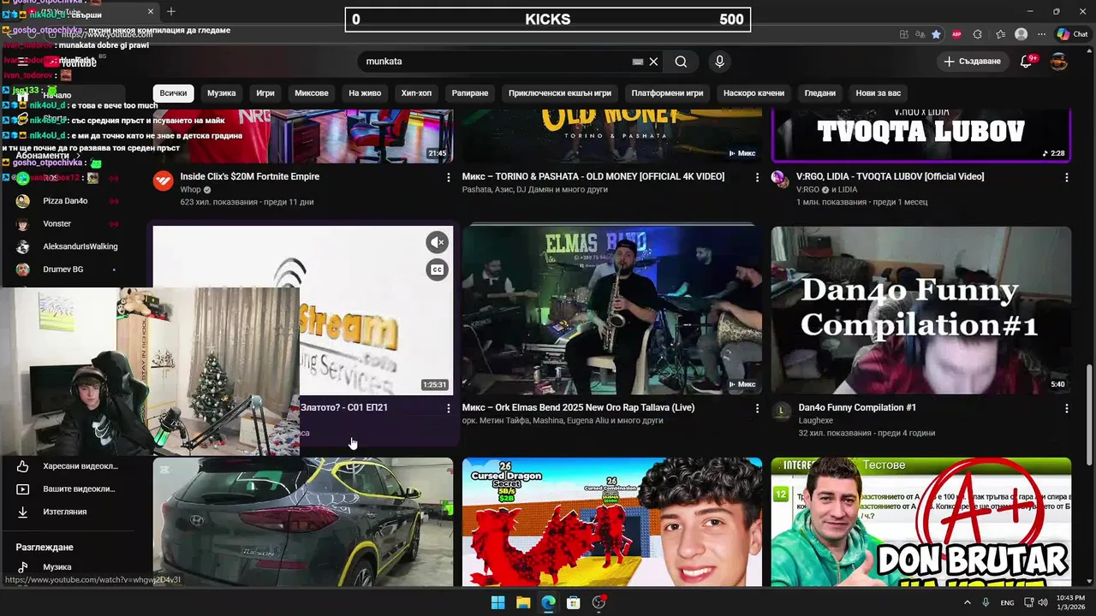Open the Windows Start menu

[x=497, y=602]
